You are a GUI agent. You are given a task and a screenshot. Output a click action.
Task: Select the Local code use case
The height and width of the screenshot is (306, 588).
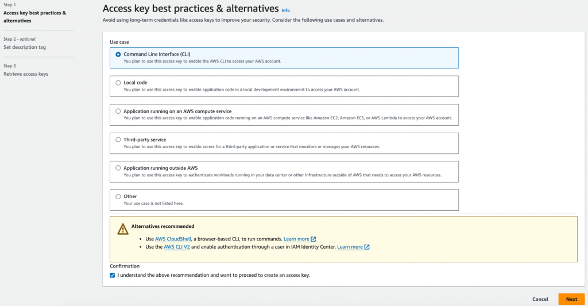tap(118, 83)
